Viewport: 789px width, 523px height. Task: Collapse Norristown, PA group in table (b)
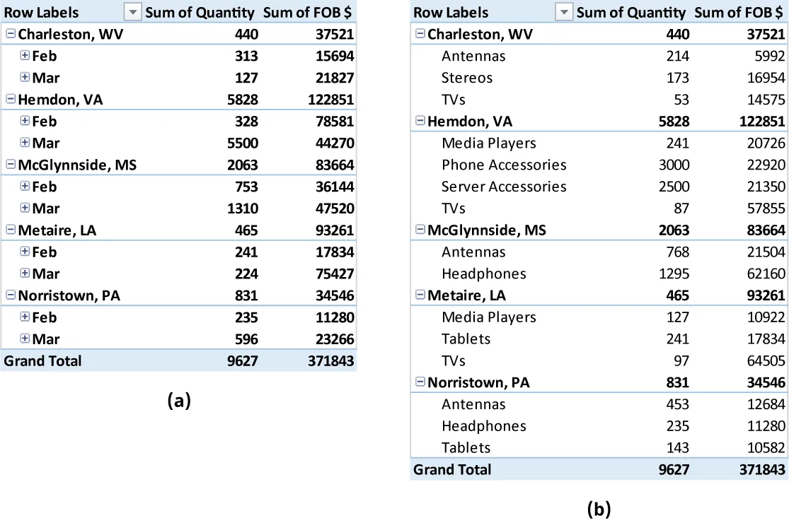point(420,382)
